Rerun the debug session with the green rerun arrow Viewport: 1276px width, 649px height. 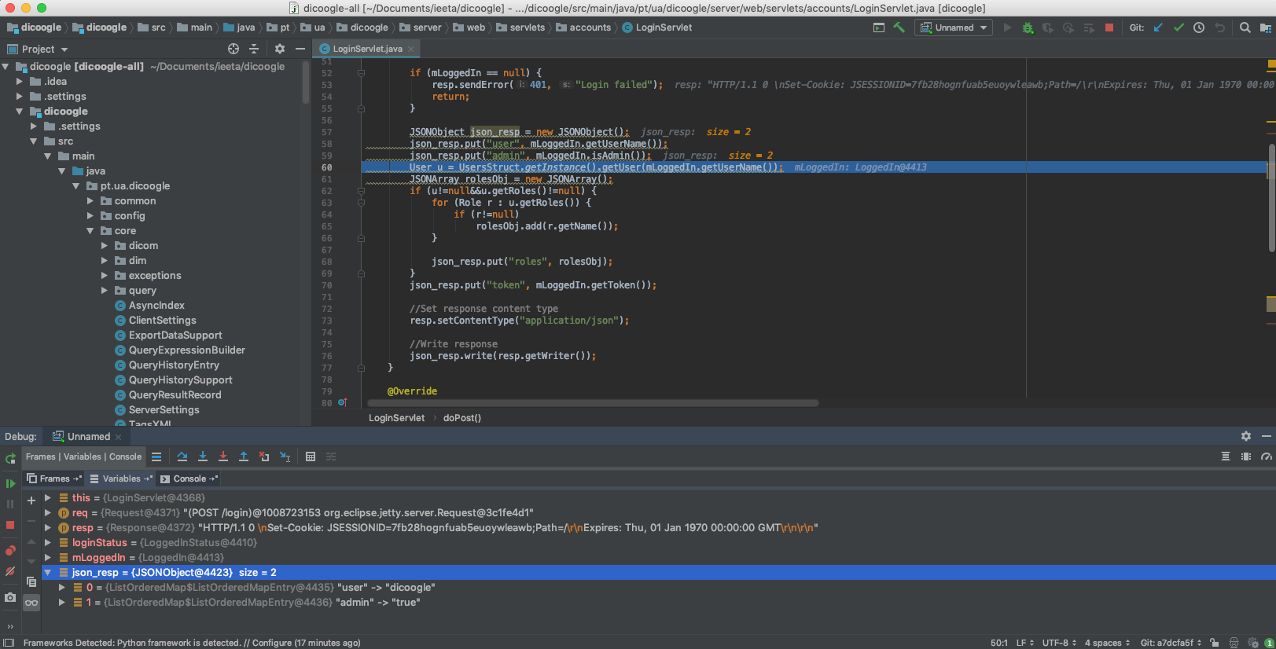(x=10, y=458)
